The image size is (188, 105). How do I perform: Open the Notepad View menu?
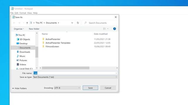pyautogui.click(x=29, y=13)
